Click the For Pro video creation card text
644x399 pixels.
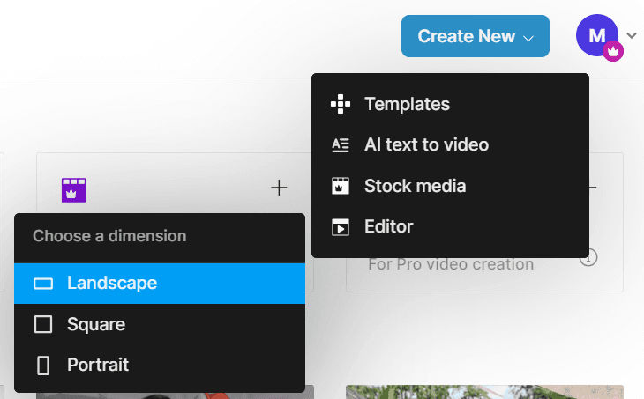[450, 264]
